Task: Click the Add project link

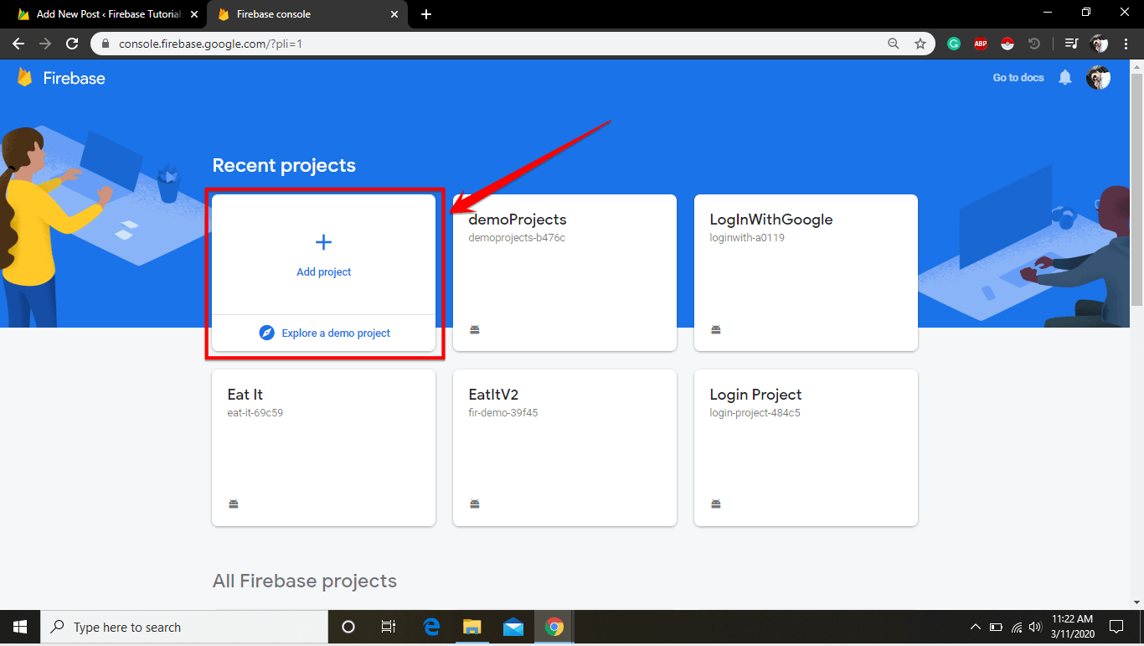Action: [324, 272]
